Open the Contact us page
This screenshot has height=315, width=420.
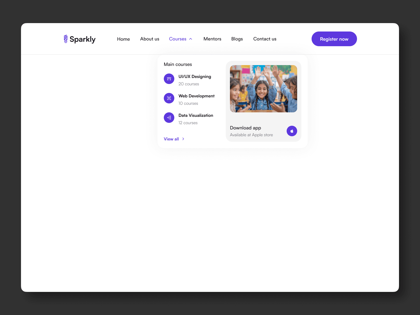[265, 39]
